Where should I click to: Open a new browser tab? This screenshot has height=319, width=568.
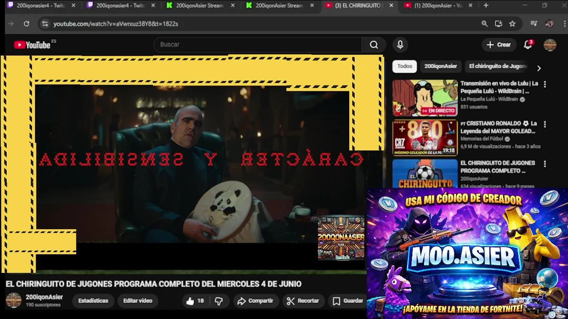pos(486,5)
